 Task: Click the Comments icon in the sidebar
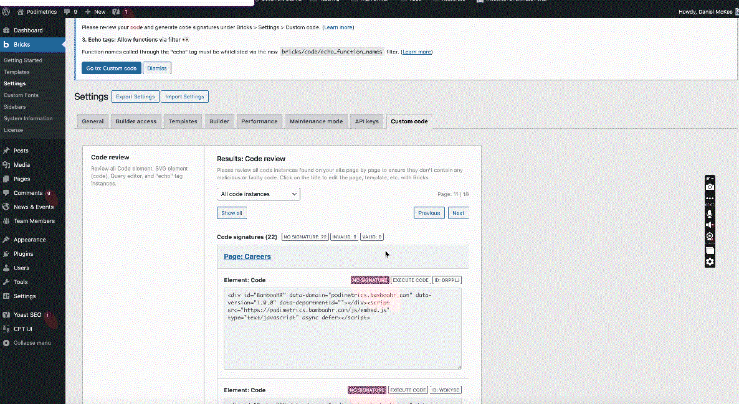6,193
